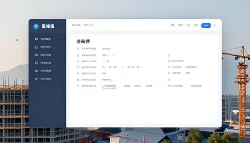The image size is (250, 143).
Task: Open the fifth sidebar item with bowl icon
Action: pyautogui.click(x=43, y=71)
